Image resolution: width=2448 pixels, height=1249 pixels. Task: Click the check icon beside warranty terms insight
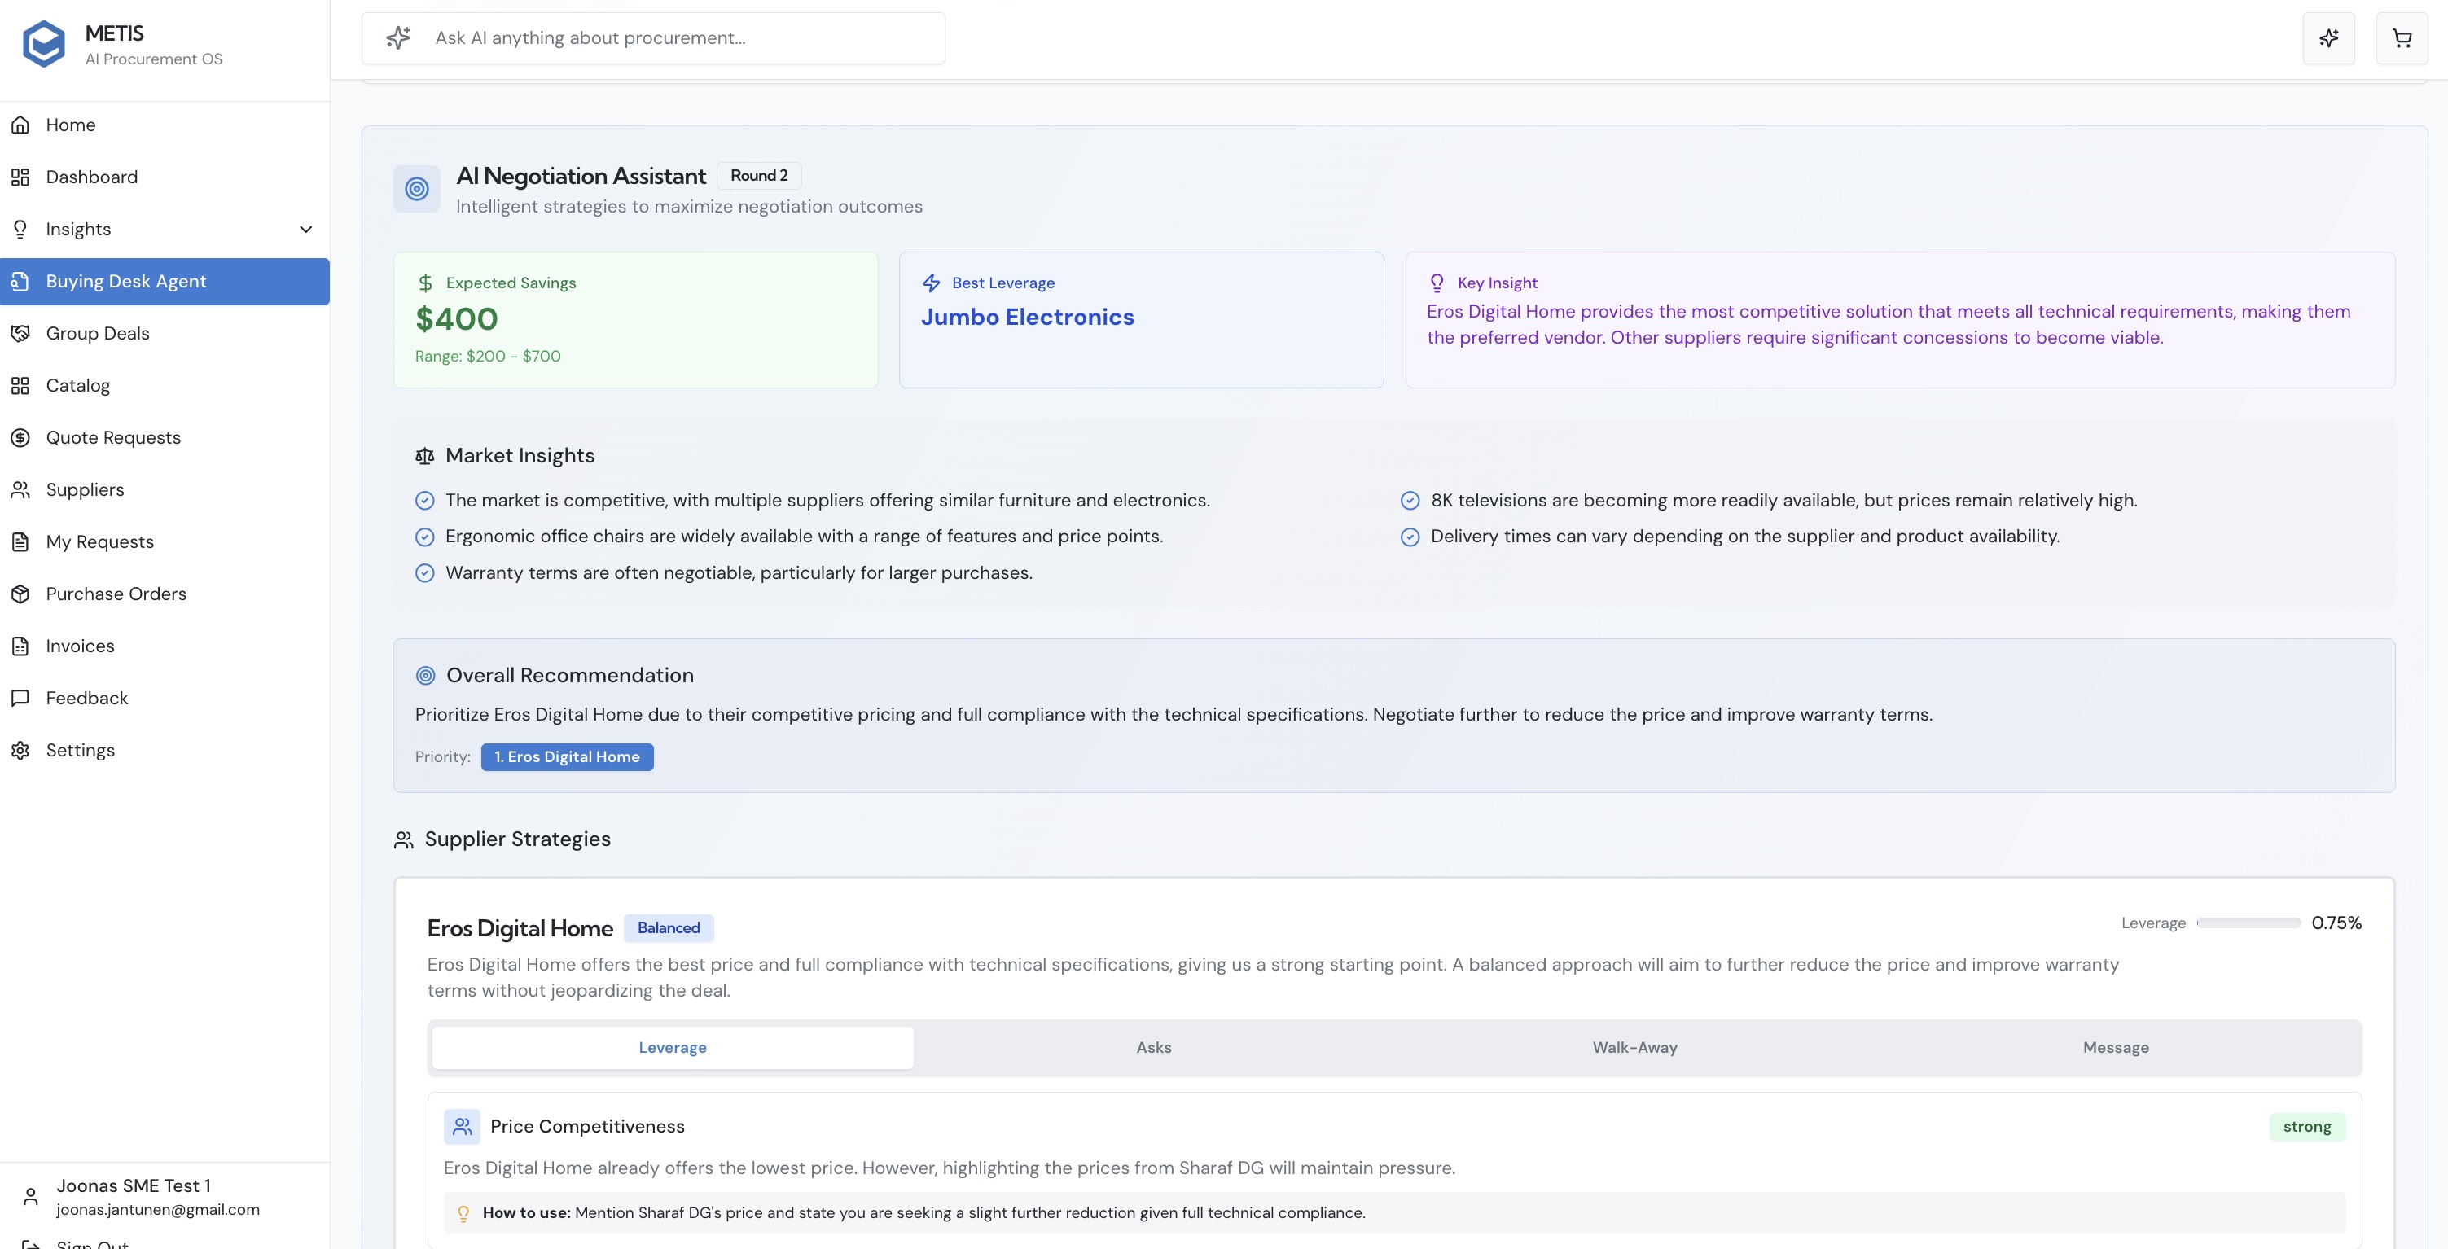(425, 574)
